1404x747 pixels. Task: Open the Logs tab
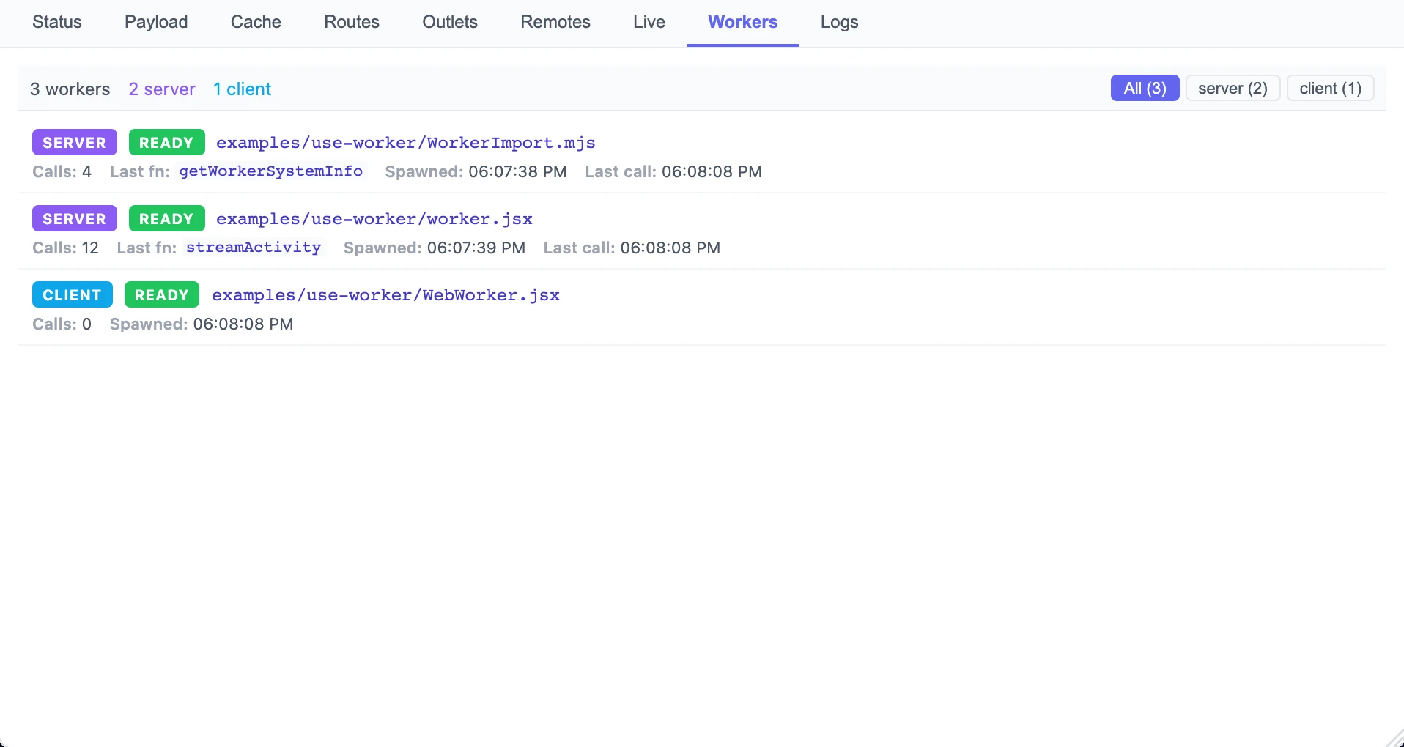coord(839,22)
